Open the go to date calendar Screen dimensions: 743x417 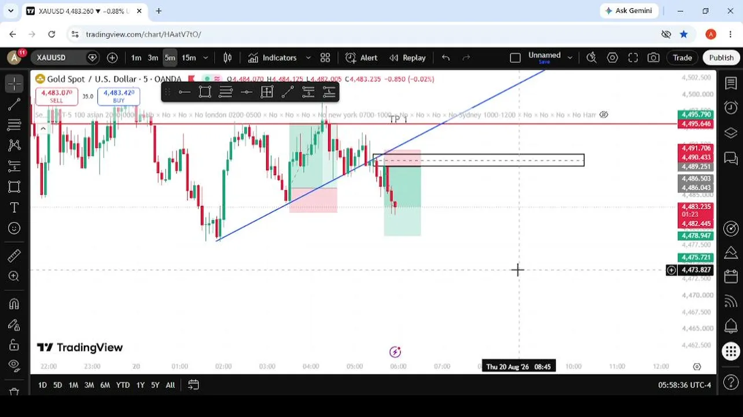(x=193, y=385)
